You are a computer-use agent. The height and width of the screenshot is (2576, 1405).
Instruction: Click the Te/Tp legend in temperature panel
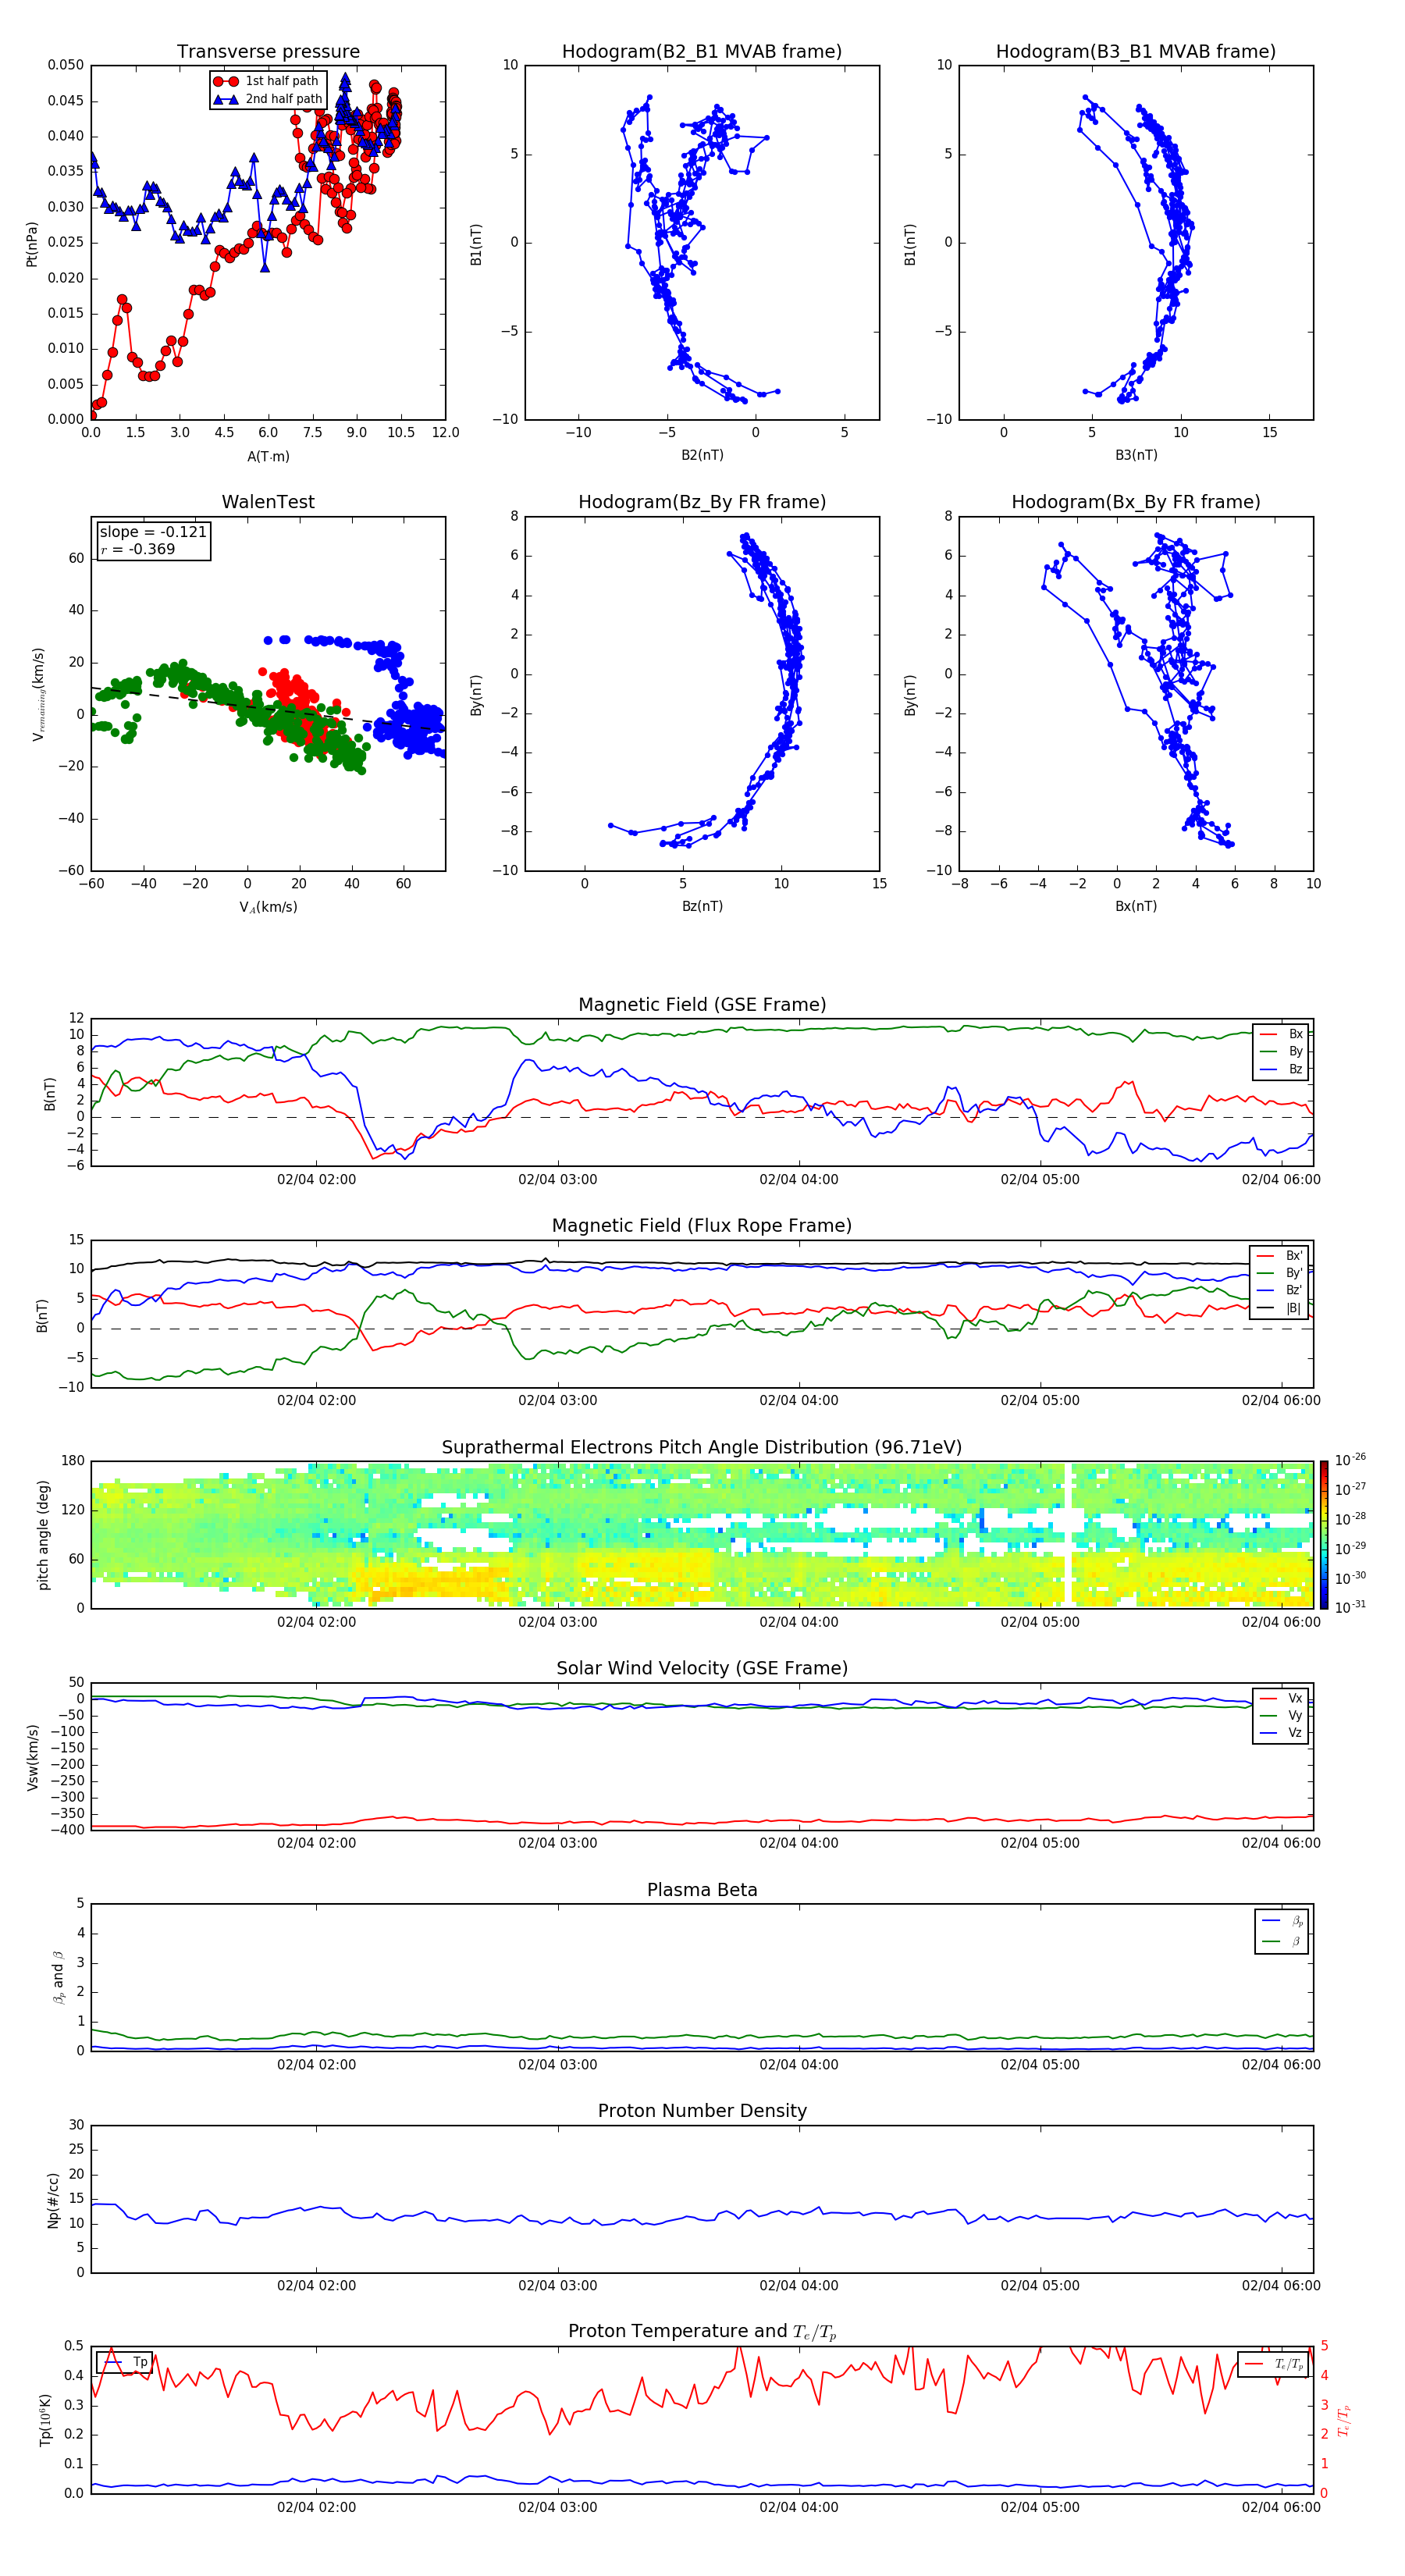[x=1273, y=2364]
